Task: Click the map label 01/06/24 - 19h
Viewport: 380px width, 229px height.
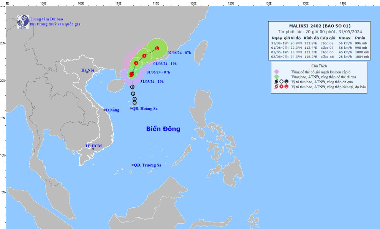Action: click(x=165, y=64)
